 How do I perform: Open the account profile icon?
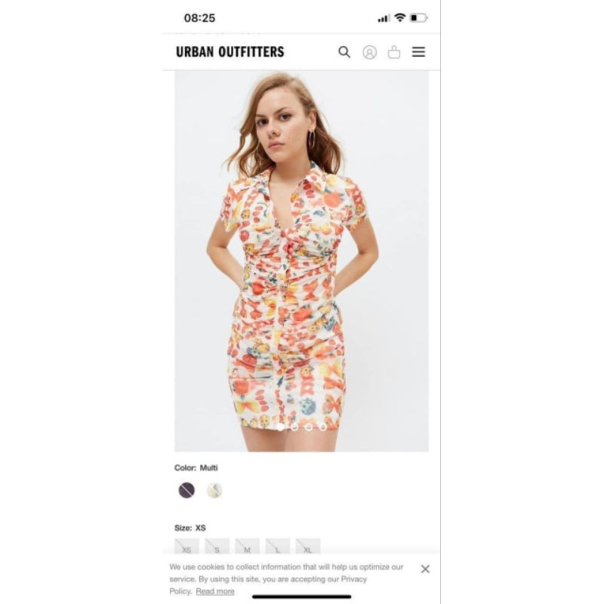(369, 52)
